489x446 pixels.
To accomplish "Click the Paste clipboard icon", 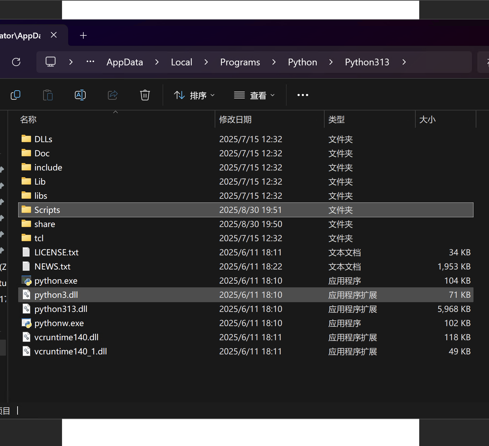I will (48, 95).
